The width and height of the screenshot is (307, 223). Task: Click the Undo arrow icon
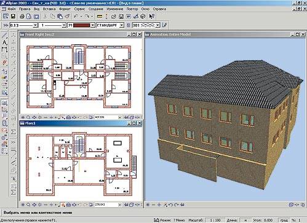coord(76,17)
